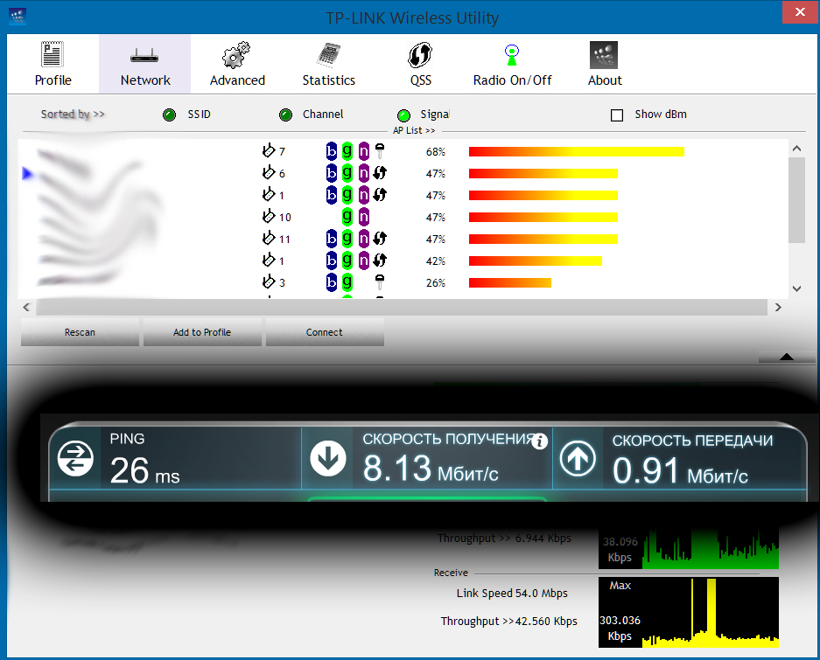Click the 42% signal strength bar
The height and width of the screenshot is (660, 820).
tap(536, 261)
